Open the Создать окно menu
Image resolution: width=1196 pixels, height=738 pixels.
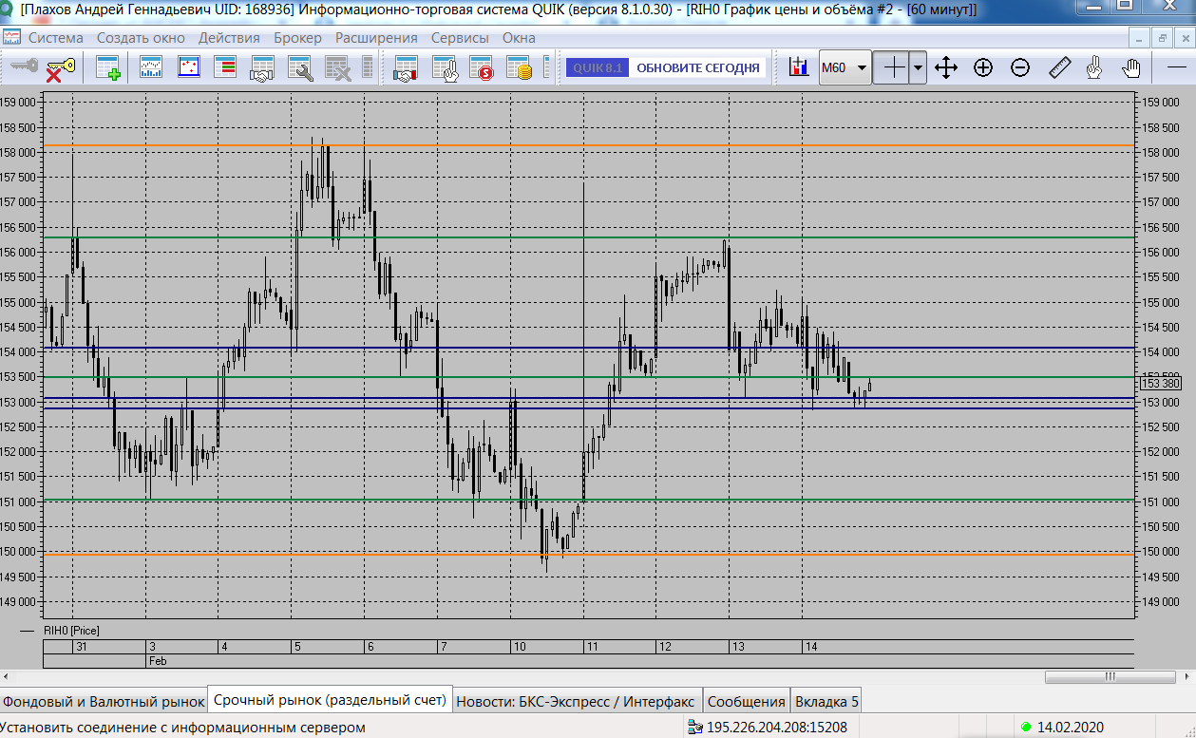click(x=141, y=38)
